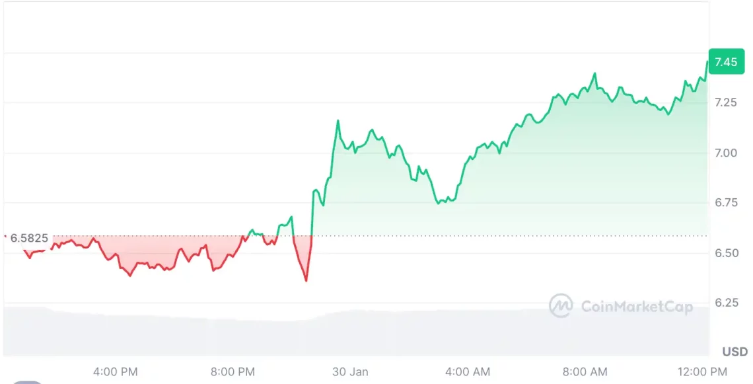
Task: Click the 6.50 price axis label
Action: pos(725,252)
